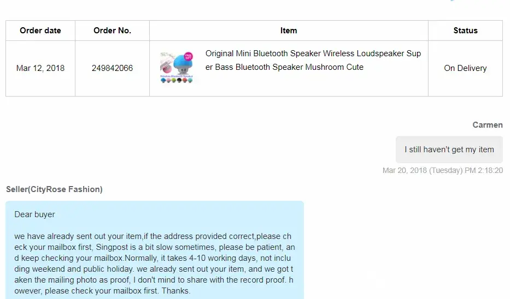Click the Mar 20, 2018 message timestamp
Image resolution: width=510 pixels, height=299 pixels.
443,170
